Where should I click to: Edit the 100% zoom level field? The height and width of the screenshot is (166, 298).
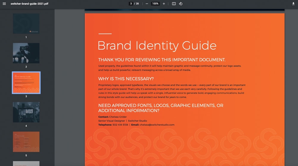pyautogui.click(x=155, y=4)
